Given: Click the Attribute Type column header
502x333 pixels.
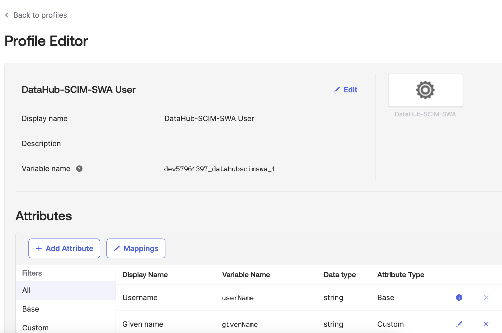Looking at the screenshot, I should [401, 275].
